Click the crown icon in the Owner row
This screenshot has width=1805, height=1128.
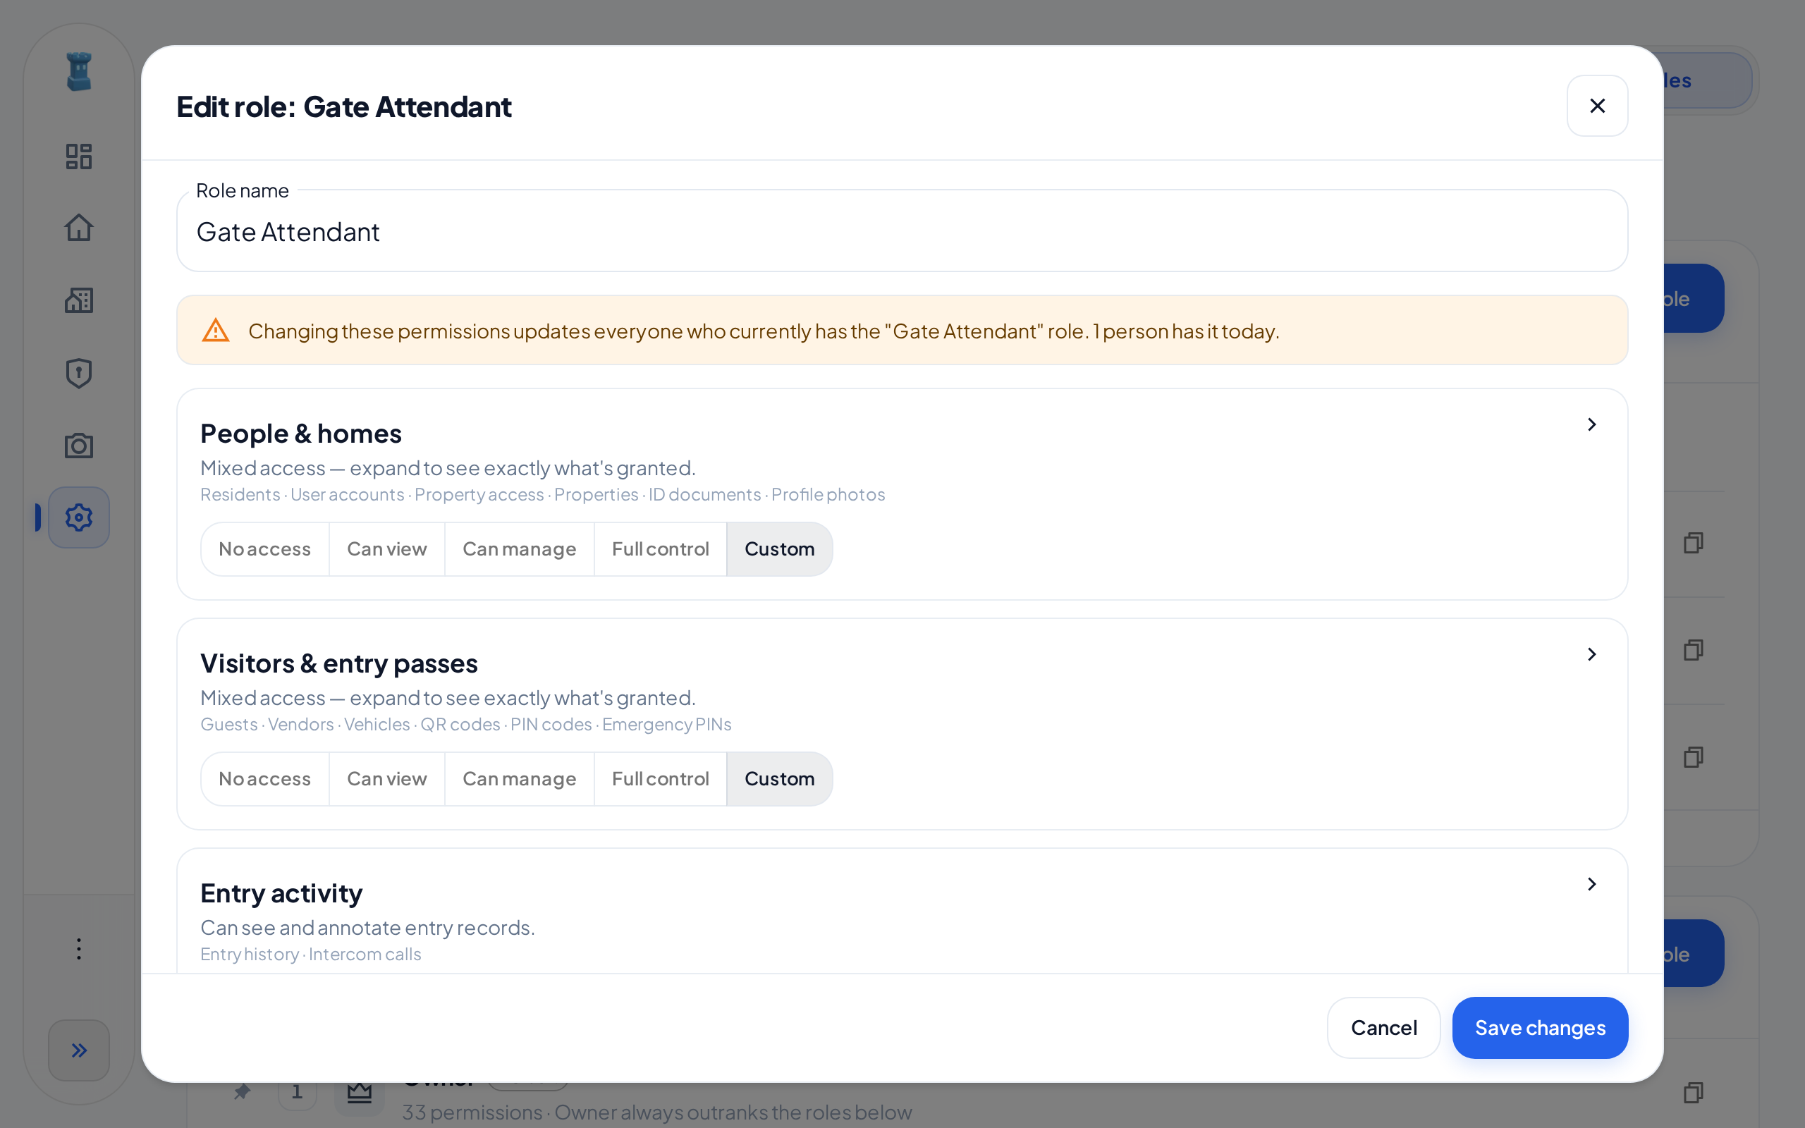[x=360, y=1093]
